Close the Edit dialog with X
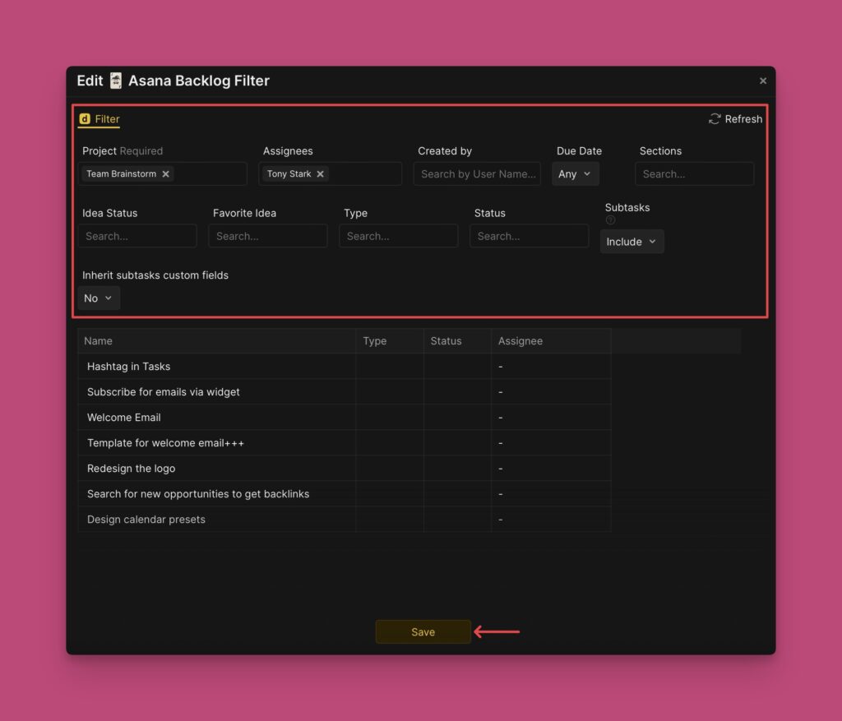This screenshot has height=721, width=842. (762, 81)
